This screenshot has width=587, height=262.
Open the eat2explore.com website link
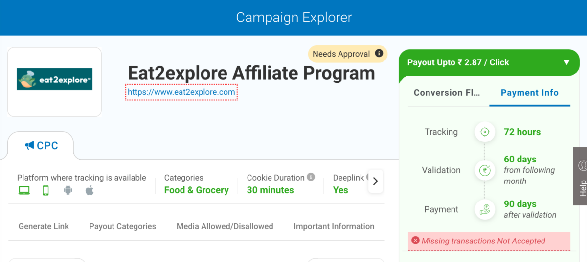pyautogui.click(x=181, y=92)
